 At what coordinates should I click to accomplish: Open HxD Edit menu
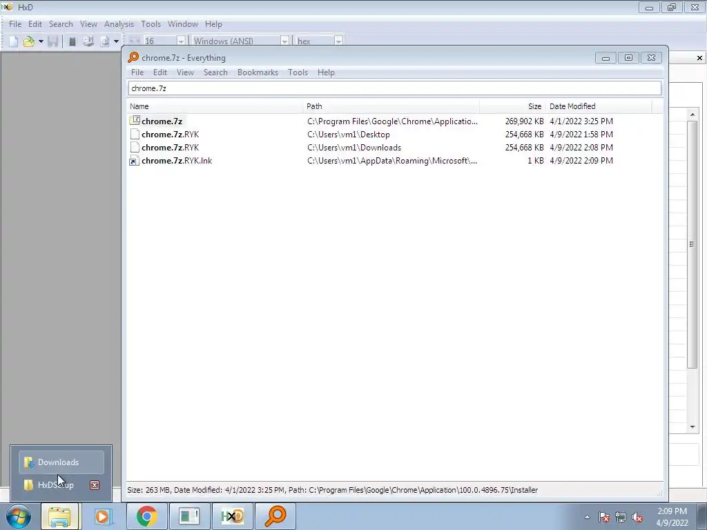pos(35,24)
